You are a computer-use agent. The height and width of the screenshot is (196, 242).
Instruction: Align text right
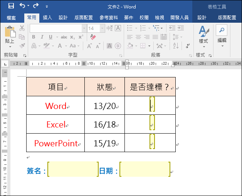click(146, 37)
